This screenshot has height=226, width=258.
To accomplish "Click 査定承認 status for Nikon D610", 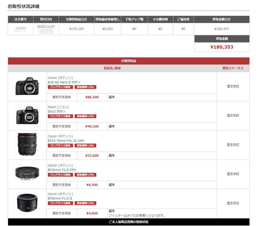I will (233, 116).
